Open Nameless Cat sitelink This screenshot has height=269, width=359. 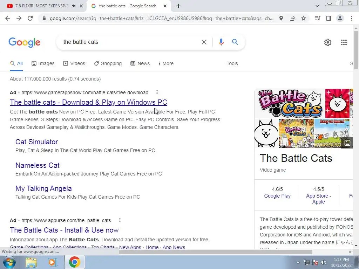37,165
